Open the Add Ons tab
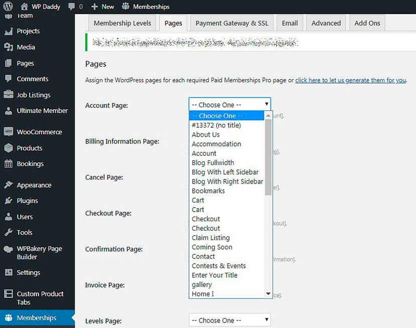The height and width of the screenshot is (328, 416). (367, 24)
